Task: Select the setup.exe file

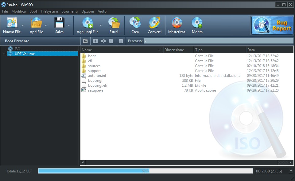Action: point(95,90)
